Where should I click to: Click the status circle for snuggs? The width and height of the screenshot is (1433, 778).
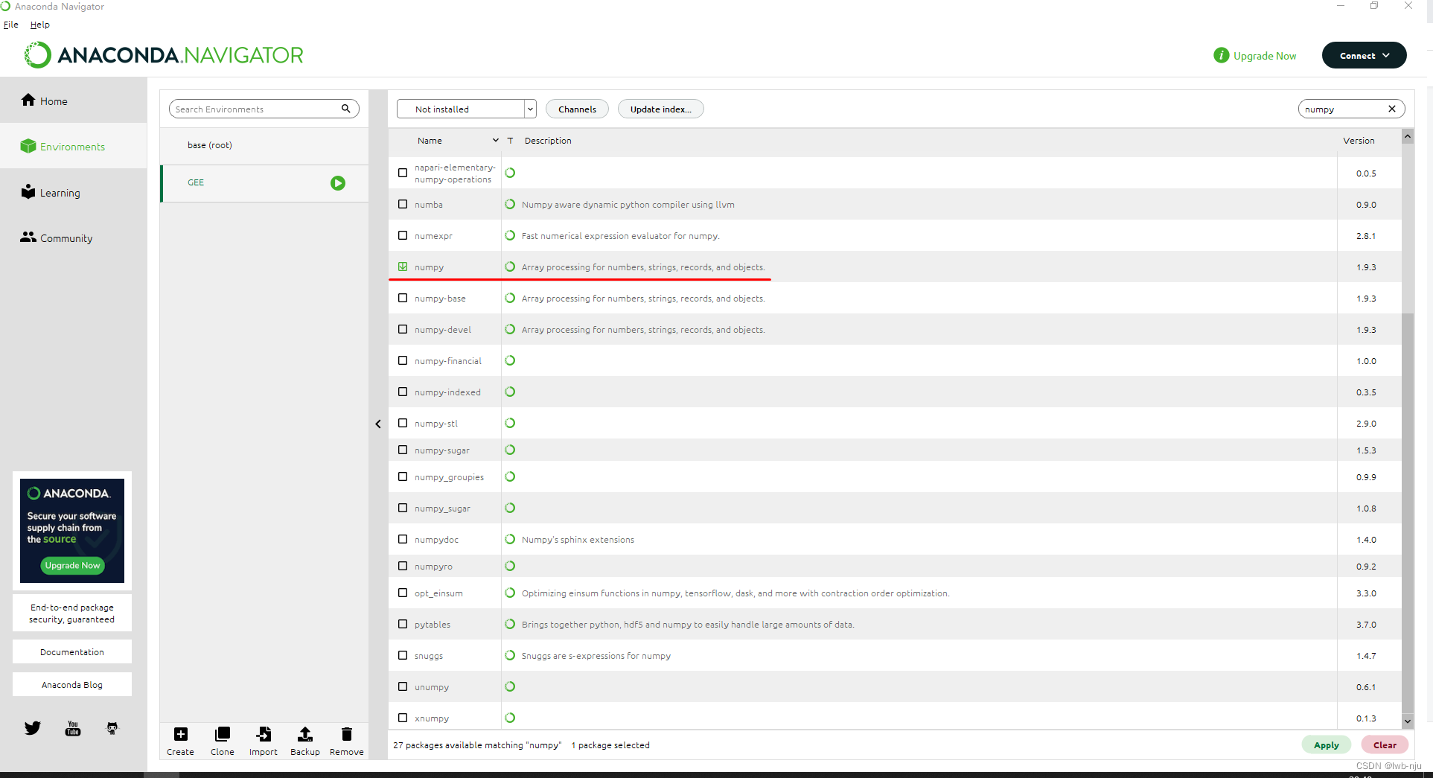pyautogui.click(x=510, y=655)
